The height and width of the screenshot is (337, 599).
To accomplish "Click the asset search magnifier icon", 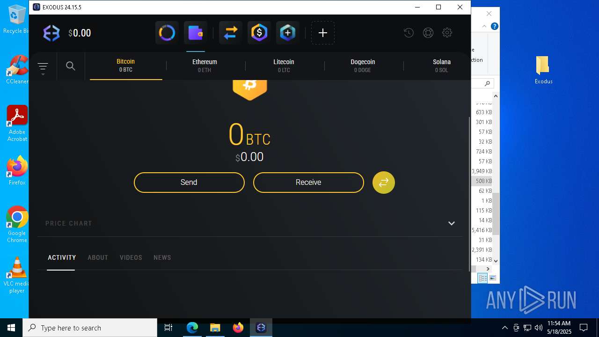I will (x=71, y=66).
